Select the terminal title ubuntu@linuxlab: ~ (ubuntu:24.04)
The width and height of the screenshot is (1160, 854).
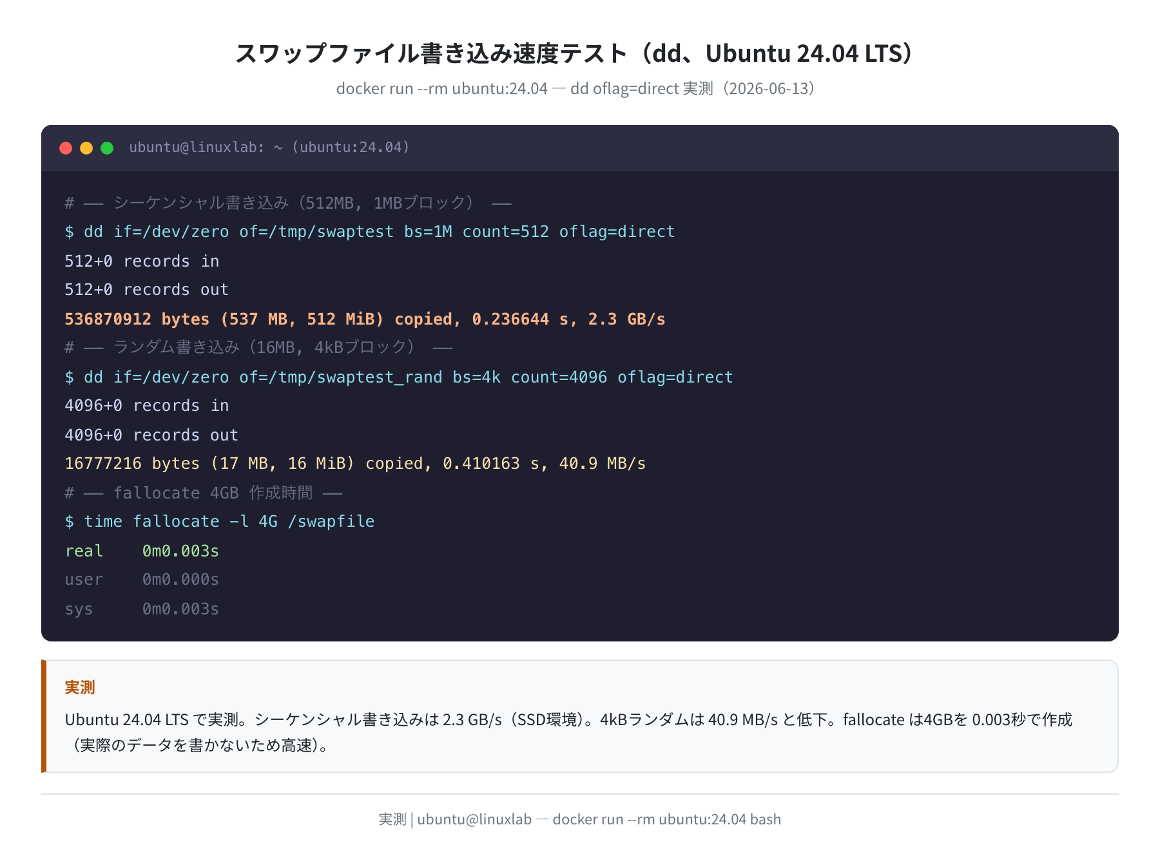[269, 147]
